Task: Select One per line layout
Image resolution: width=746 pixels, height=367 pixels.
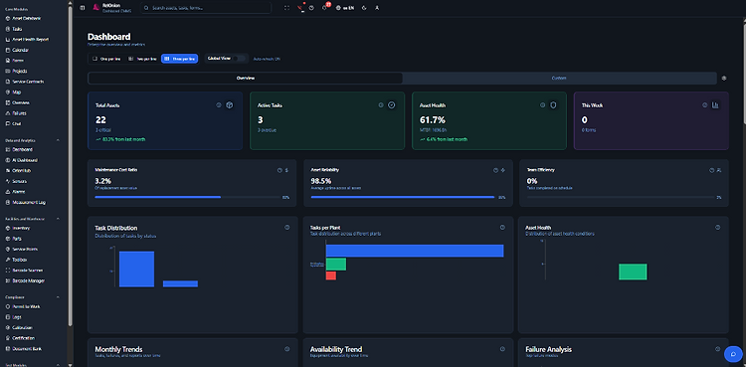Action: pos(106,59)
